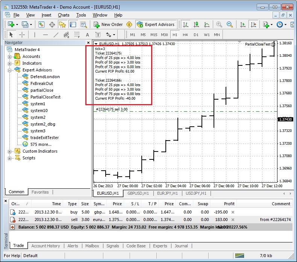The width and height of the screenshot is (297, 262).
Task: Switch timeframe to M15
Action: [154, 35]
